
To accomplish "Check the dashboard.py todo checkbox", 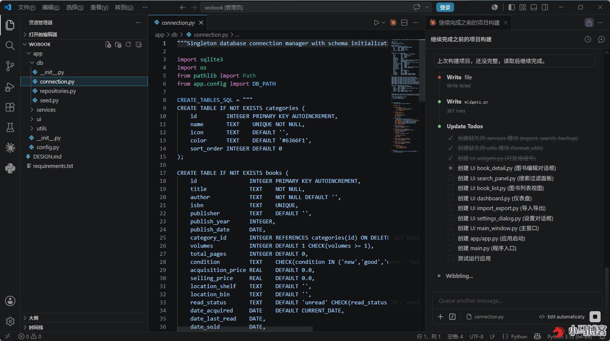I will [450, 198].
